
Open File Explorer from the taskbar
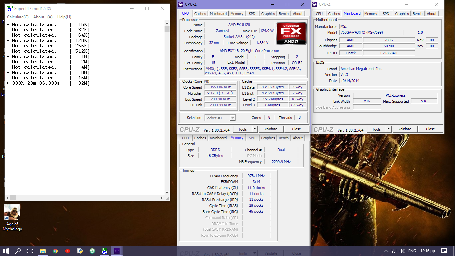(43, 251)
